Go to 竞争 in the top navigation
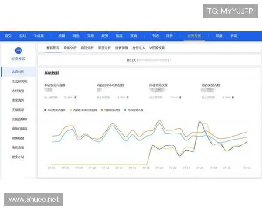This screenshot has height=210, width=262. tap(169, 36)
